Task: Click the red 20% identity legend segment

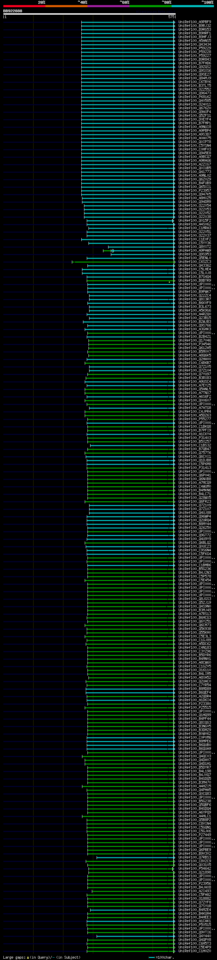Action: (x=24, y=6)
